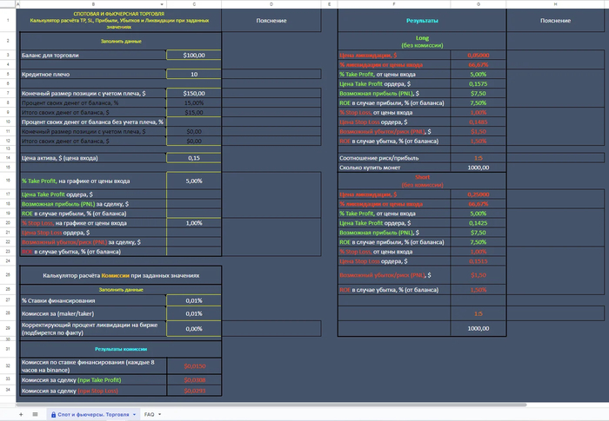Select column C header
The height and width of the screenshot is (421, 609).
[x=194, y=5]
